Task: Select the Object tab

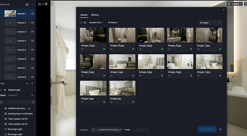Action: point(3,95)
